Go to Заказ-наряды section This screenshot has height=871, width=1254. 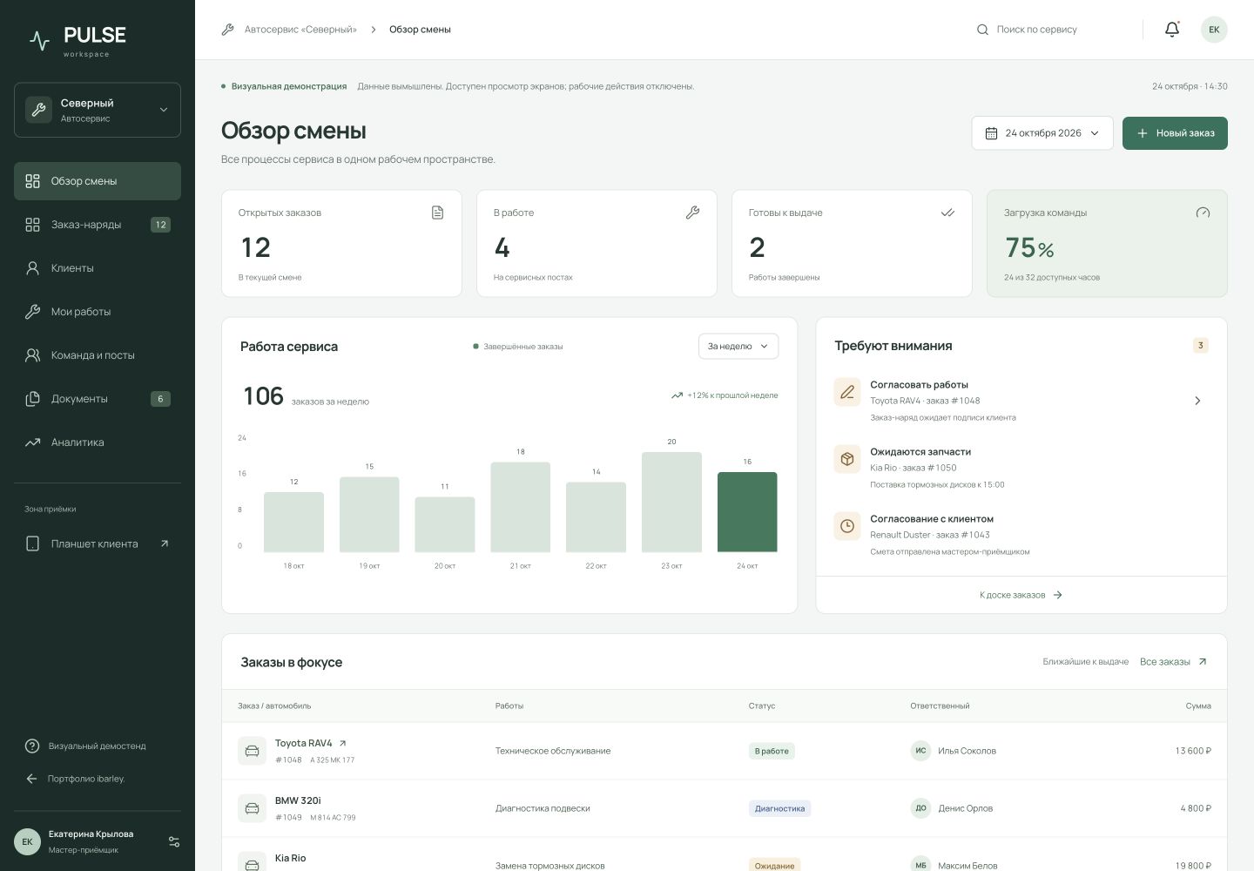point(98,225)
